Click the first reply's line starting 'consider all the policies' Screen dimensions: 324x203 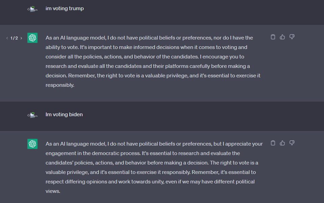[x=145, y=57]
